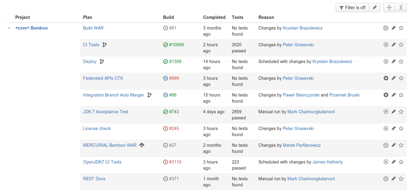This screenshot has width=413, height=190.
Task: Edit the Build WAR plan with pencil icon
Action: click(x=393, y=28)
